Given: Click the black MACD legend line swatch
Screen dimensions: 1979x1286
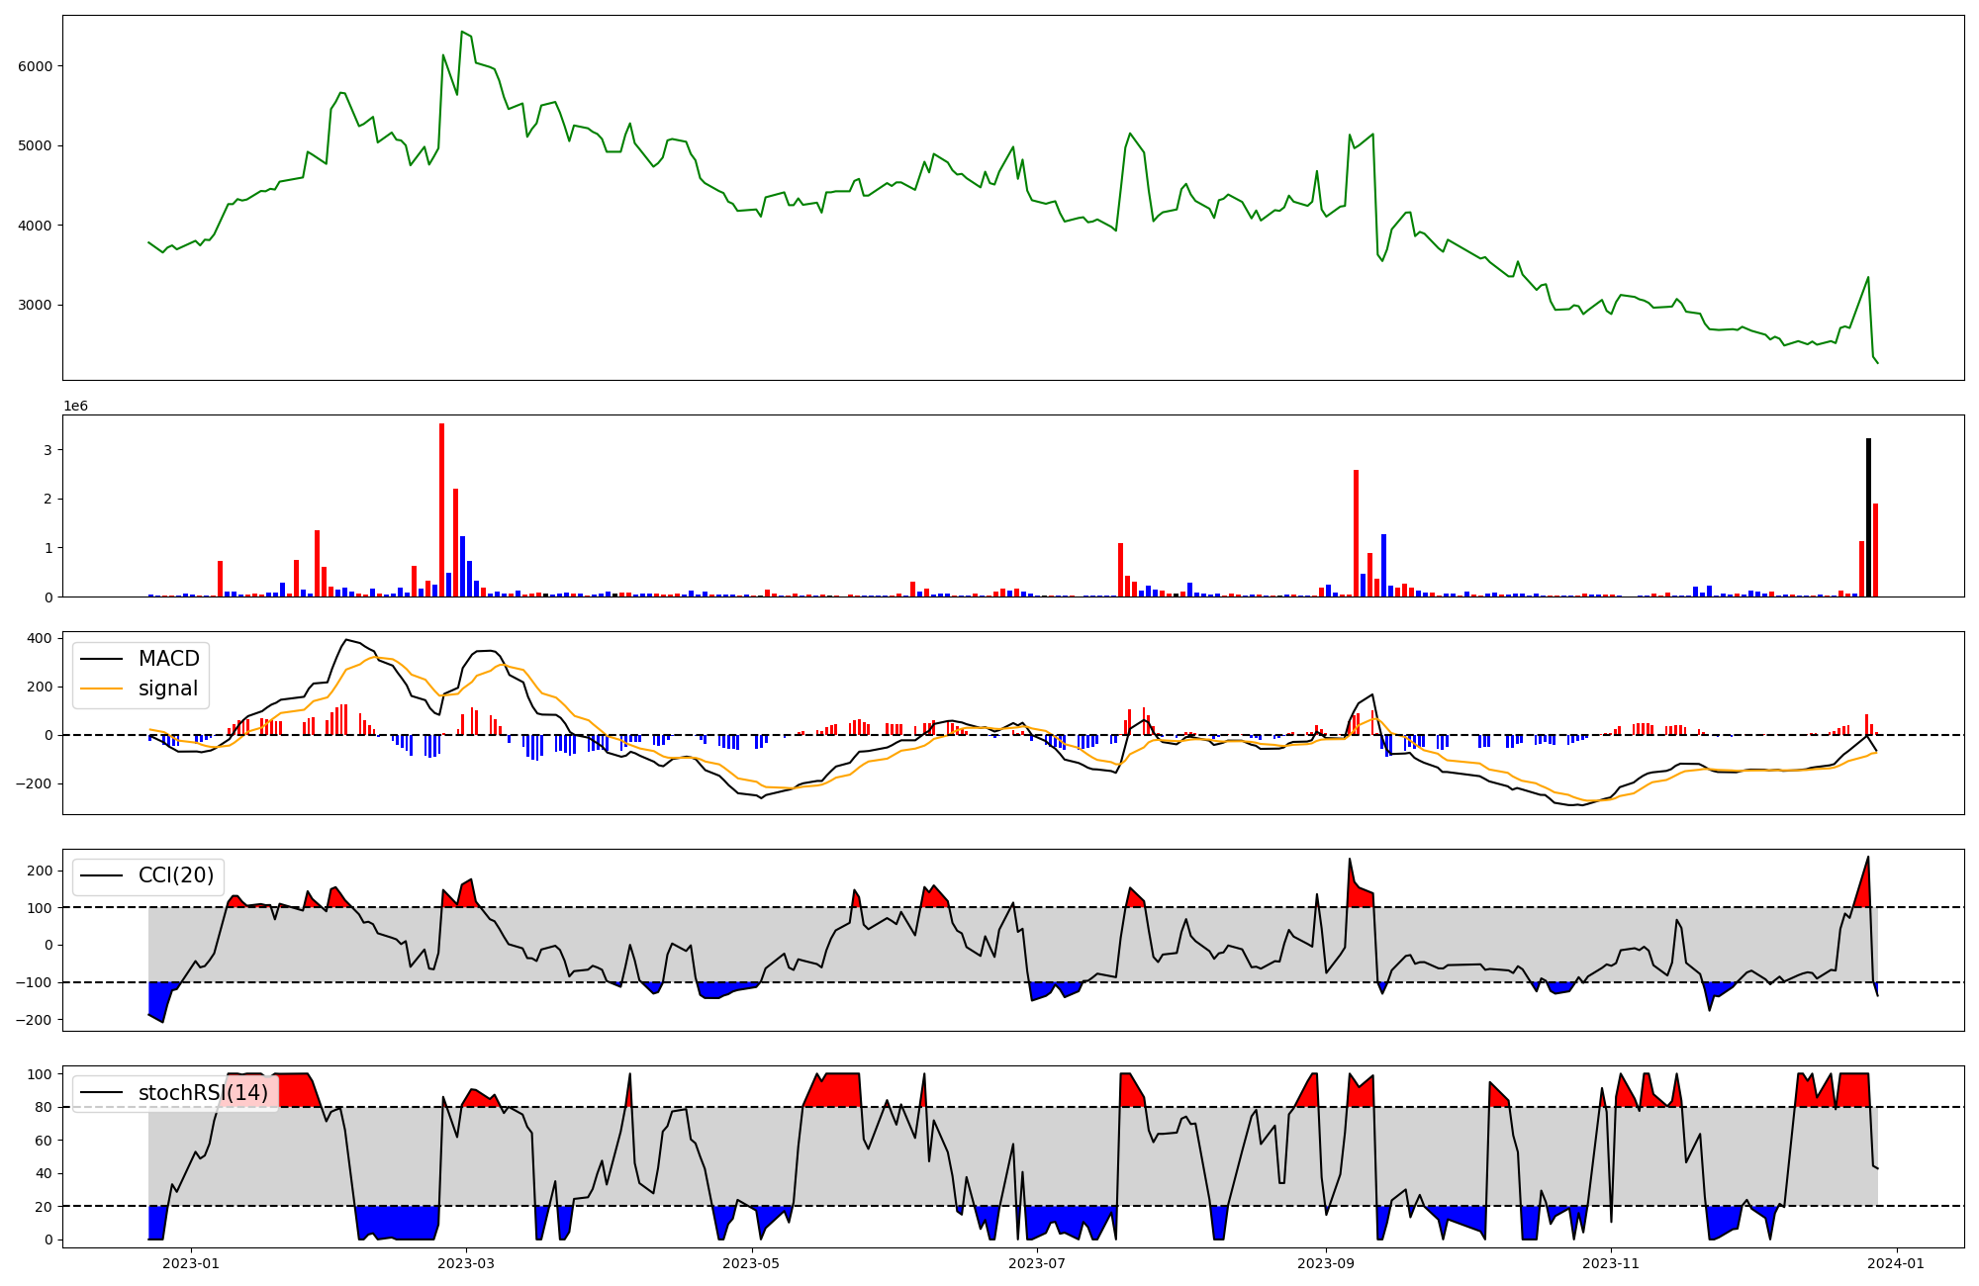Looking at the screenshot, I should pos(102,659).
